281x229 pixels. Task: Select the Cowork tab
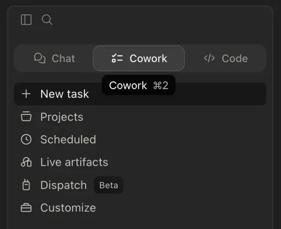point(139,58)
